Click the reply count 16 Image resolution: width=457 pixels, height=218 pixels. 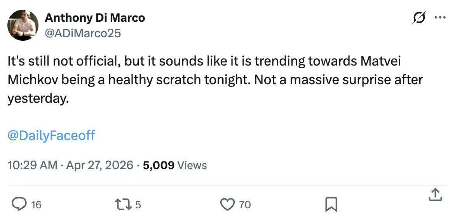(x=36, y=204)
